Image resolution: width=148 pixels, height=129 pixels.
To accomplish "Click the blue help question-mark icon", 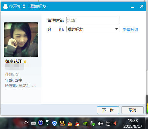I will [41, 123].
